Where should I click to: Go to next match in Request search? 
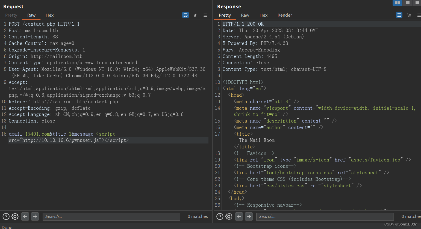click(x=35, y=216)
